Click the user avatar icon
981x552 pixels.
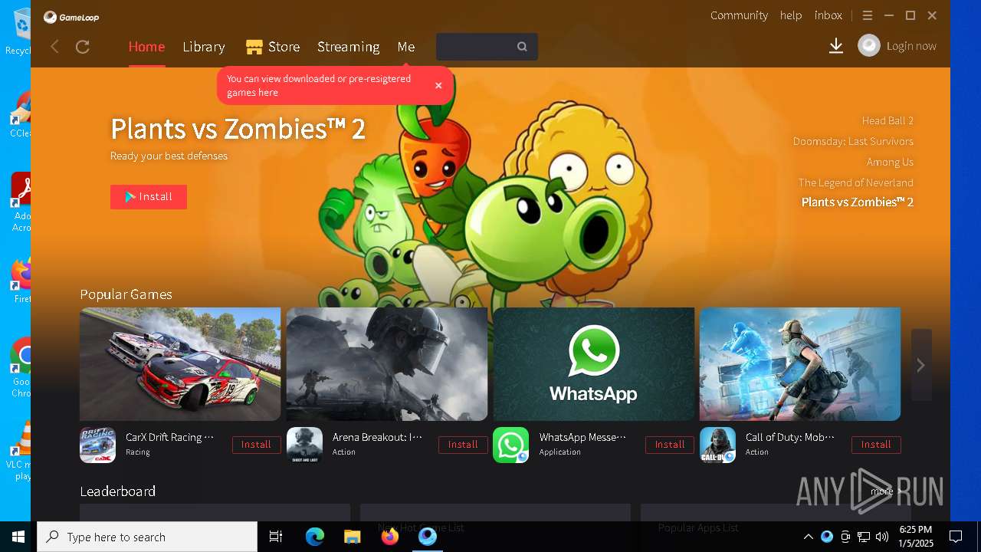click(869, 46)
